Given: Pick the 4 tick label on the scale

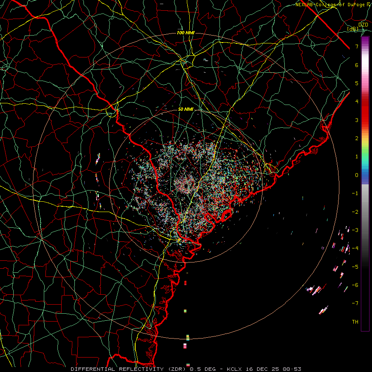Looking at the screenshot, I should tap(357, 102).
